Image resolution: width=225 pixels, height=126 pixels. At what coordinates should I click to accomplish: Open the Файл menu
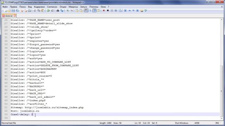click(5, 7)
